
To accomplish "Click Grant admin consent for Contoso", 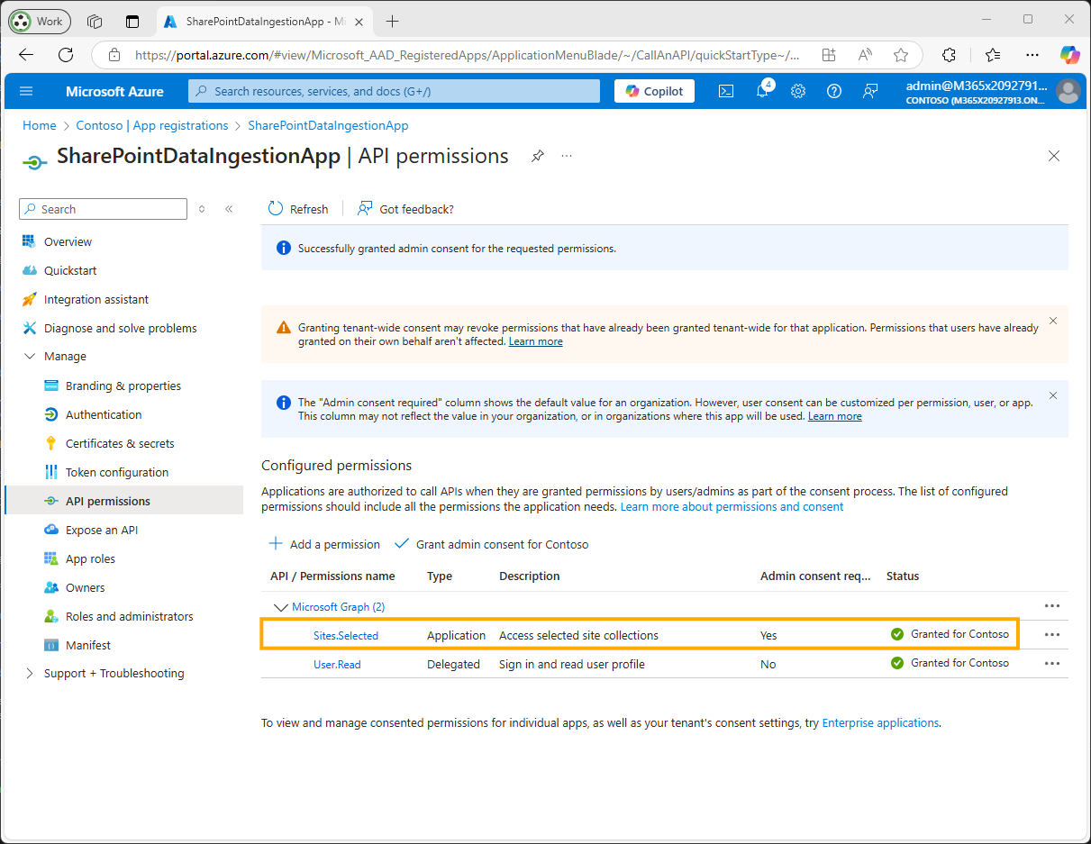I will pyautogui.click(x=492, y=544).
